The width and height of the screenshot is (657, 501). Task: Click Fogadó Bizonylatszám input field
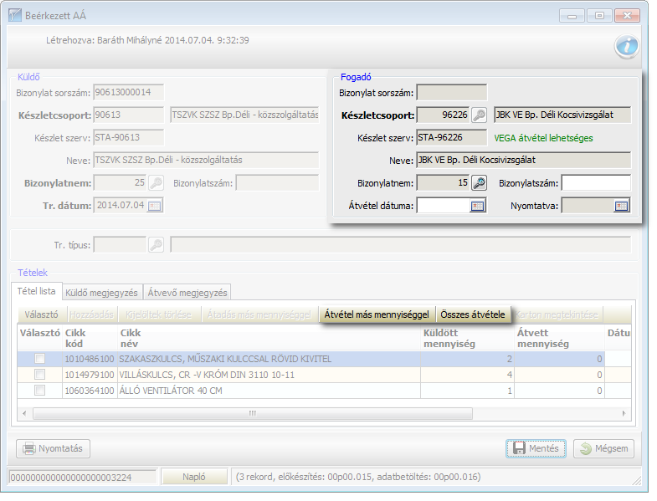click(x=596, y=183)
